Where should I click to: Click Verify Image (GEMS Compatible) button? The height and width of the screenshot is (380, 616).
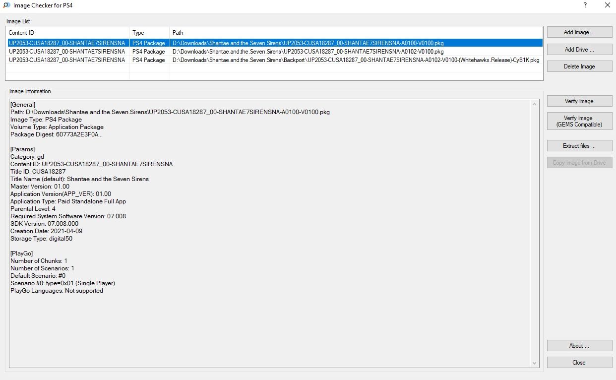pos(579,122)
